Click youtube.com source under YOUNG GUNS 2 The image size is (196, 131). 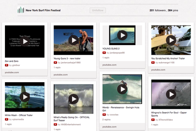coord(109,65)
